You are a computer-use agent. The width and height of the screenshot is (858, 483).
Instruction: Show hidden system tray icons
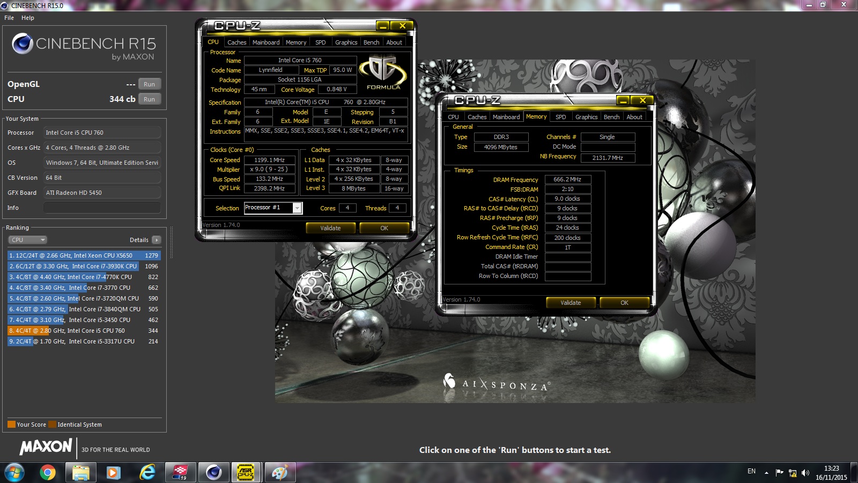point(766,473)
